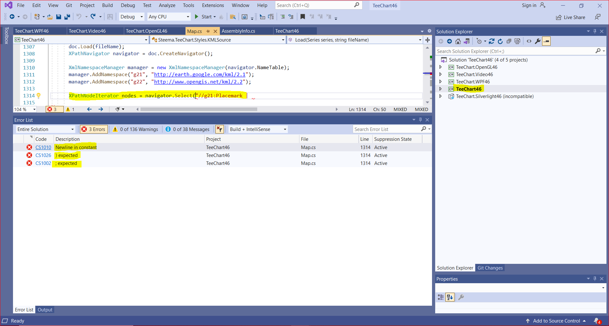
Task: Toggle a bookmark with the Bookmark icon
Action: click(303, 17)
